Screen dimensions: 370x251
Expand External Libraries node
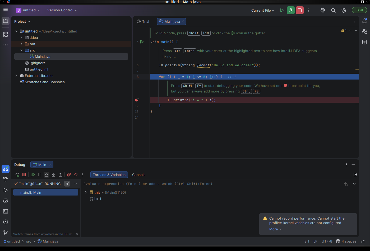[16, 76]
